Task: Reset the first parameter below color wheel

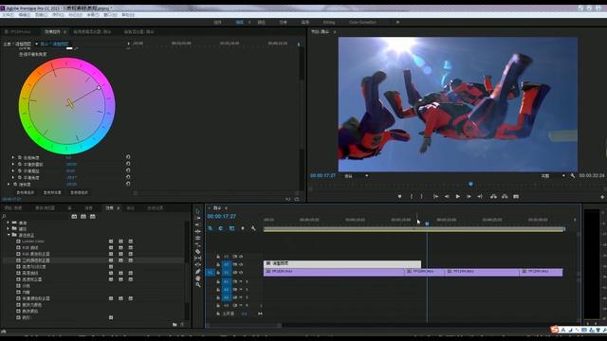Action: tap(128, 157)
